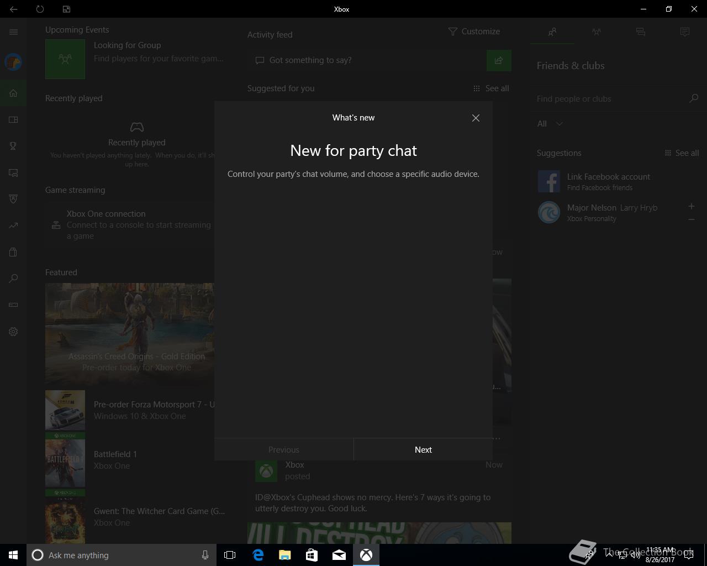The height and width of the screenshot is (566, 707).
Task: Open Major Nelson profile avatar
Action: point(549,212)
